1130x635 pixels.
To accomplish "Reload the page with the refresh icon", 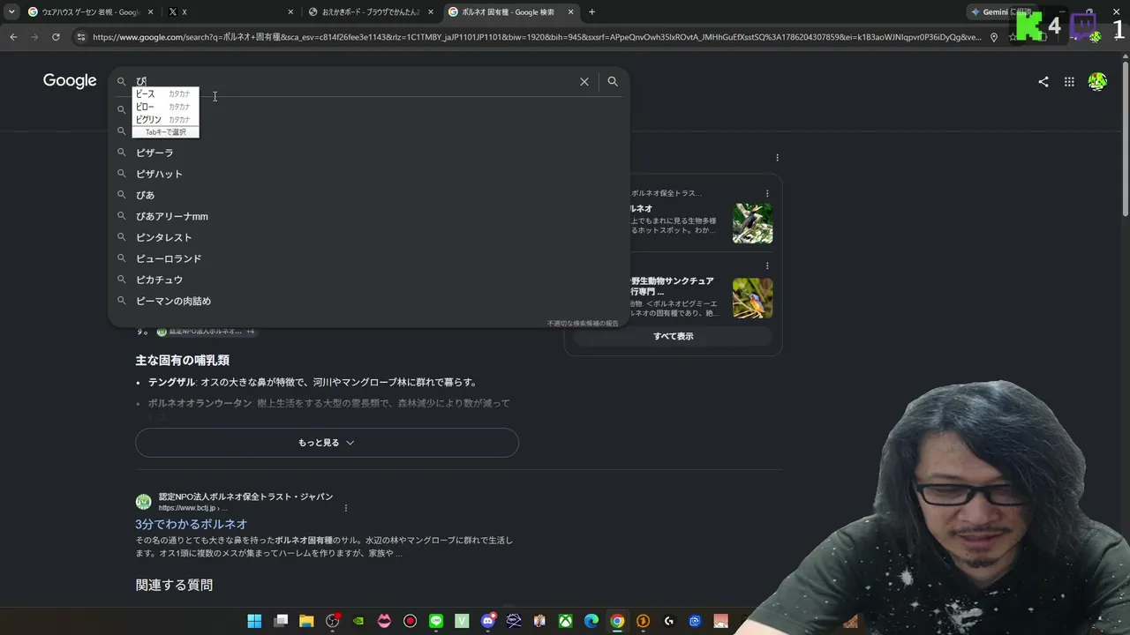I will coord(56,37).
